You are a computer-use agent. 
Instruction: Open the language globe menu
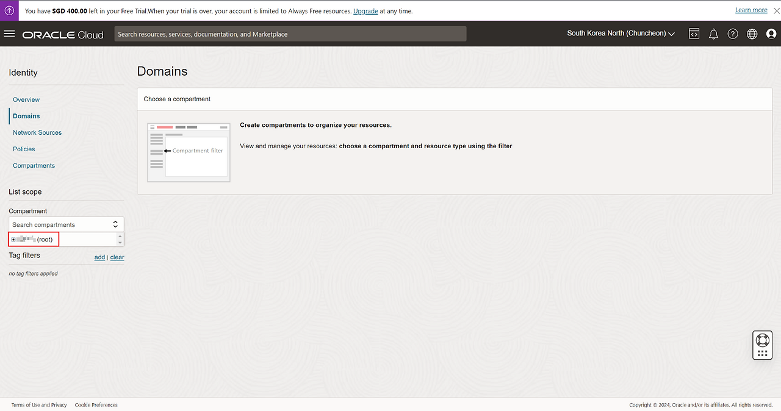[x=752, y=34]
